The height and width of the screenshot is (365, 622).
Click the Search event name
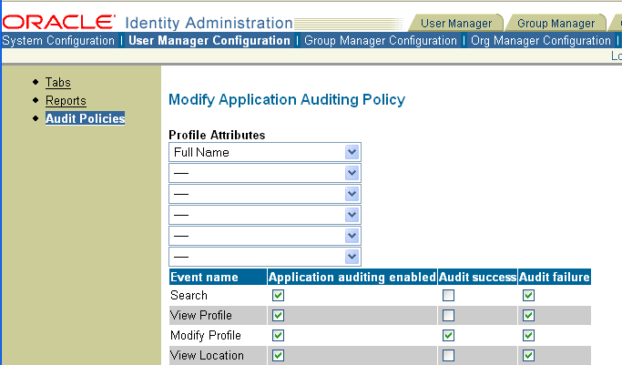189,295
